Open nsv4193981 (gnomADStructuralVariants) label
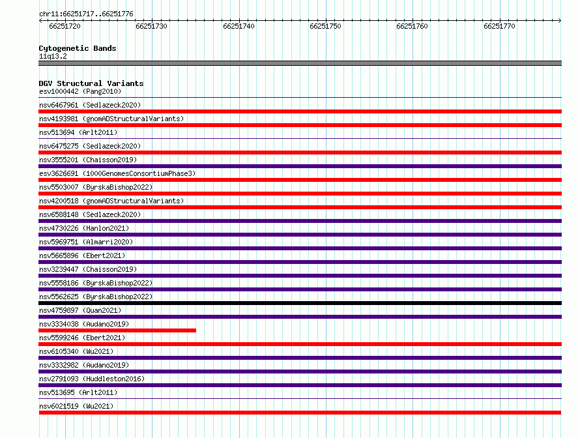 click(x=111, y=119)
